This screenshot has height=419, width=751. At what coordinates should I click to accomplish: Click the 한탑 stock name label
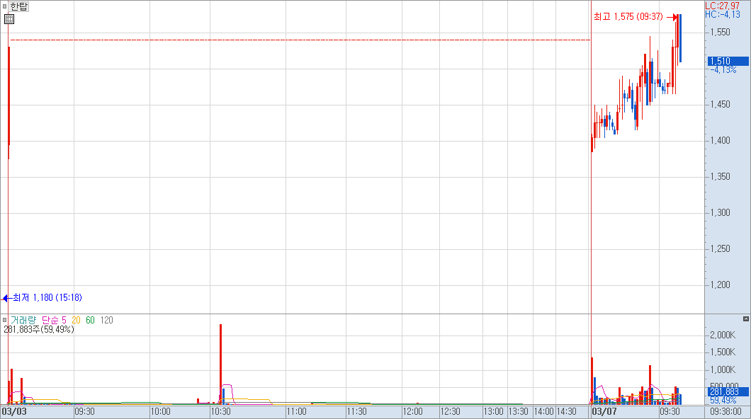19,6
